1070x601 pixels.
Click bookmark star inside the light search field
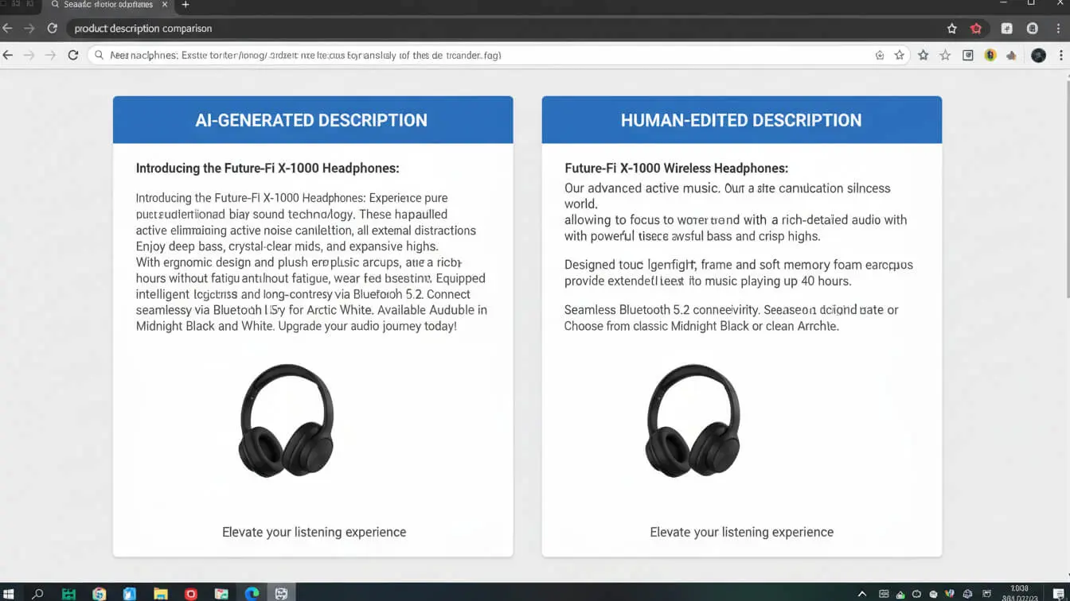pyautogui.click(x=900, y=56)
